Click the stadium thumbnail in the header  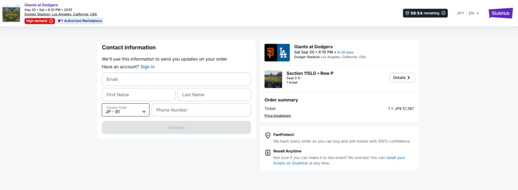click(11, 13)
